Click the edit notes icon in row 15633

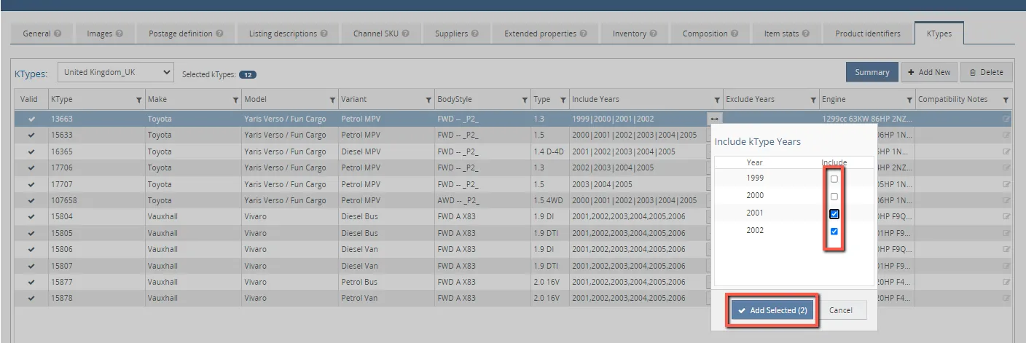click(x=1006, y=135)
